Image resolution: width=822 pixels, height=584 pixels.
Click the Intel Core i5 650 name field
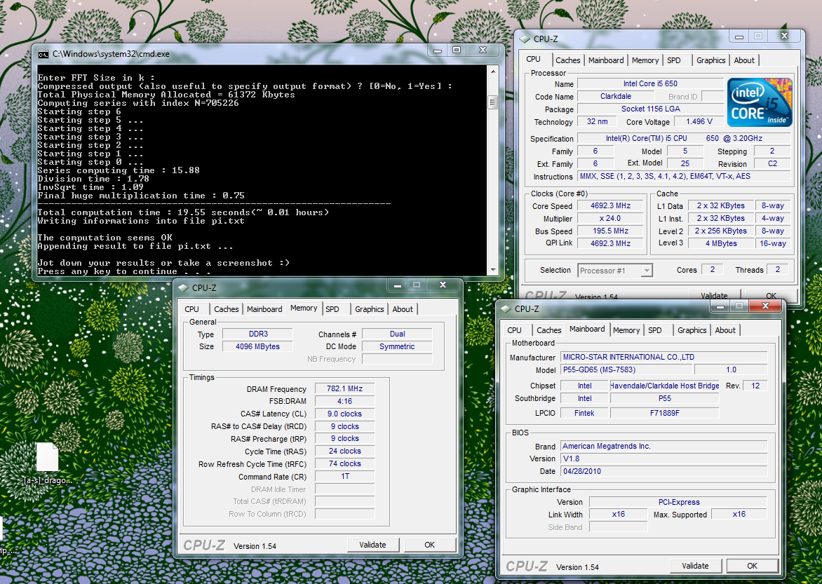pos(650,84)
